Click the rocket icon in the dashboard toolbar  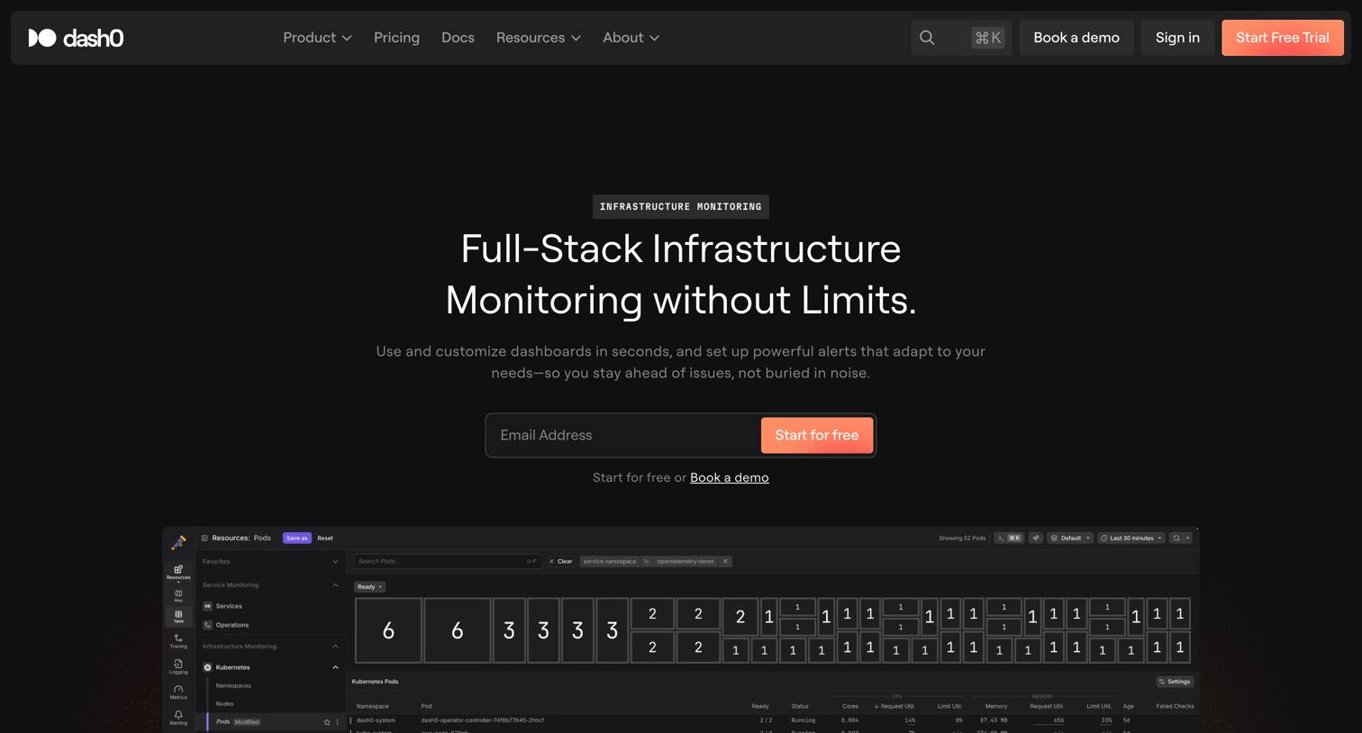tap(1036, 538)
